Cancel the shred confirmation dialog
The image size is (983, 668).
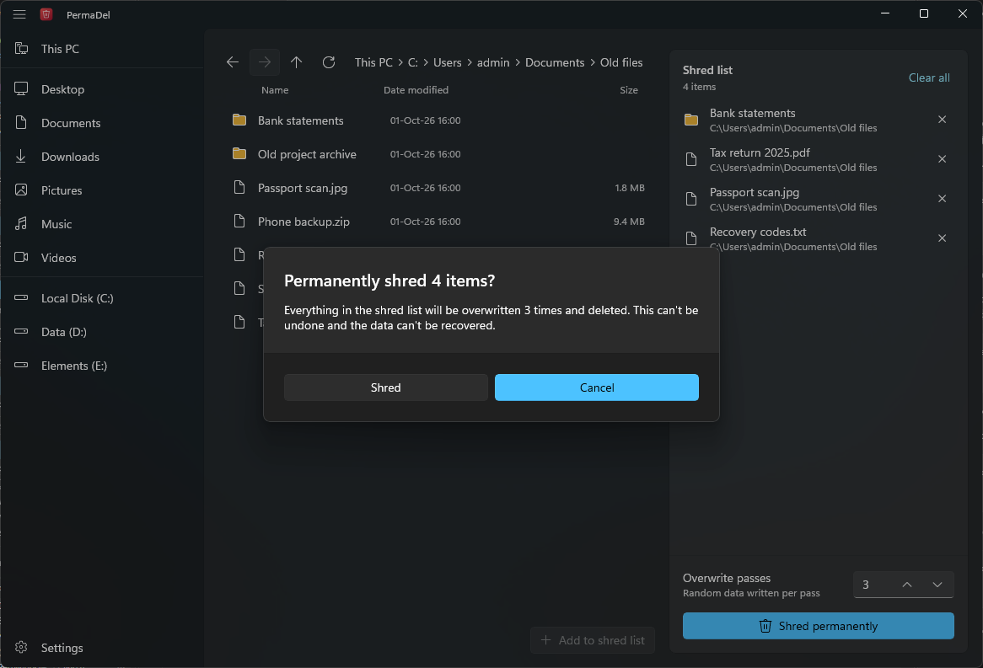point(596,387)
